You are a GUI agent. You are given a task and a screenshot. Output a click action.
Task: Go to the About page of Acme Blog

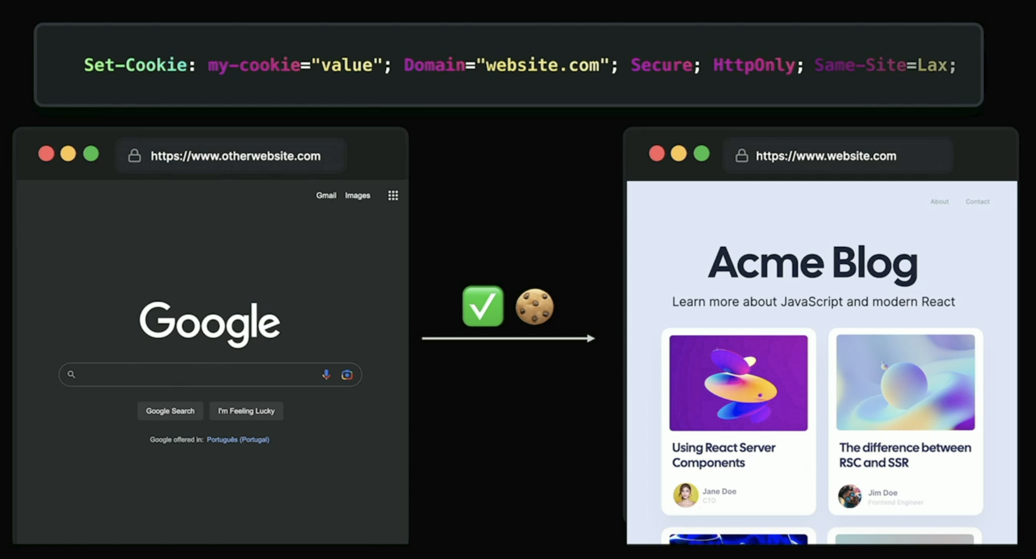[939, 202]
